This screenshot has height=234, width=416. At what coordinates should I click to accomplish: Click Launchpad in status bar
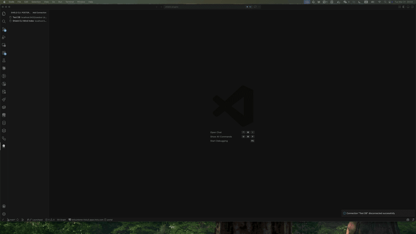36,220
